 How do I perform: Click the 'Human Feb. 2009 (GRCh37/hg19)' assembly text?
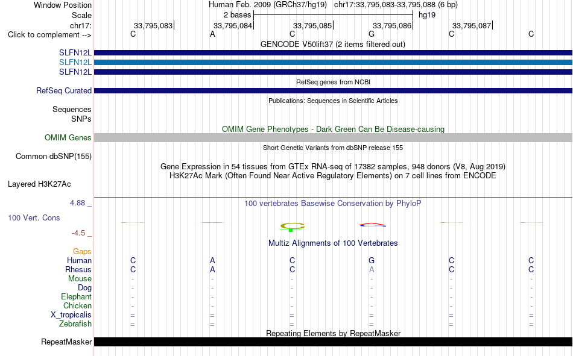(267, 5)
